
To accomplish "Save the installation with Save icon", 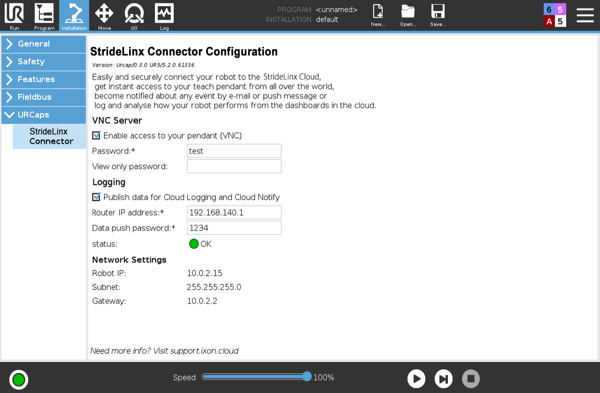I will (438, 16).
